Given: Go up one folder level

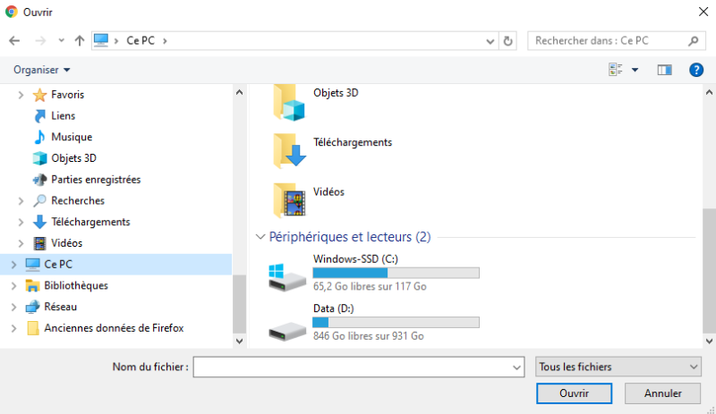Looking at the screenshot, I should tap(80, 40).
